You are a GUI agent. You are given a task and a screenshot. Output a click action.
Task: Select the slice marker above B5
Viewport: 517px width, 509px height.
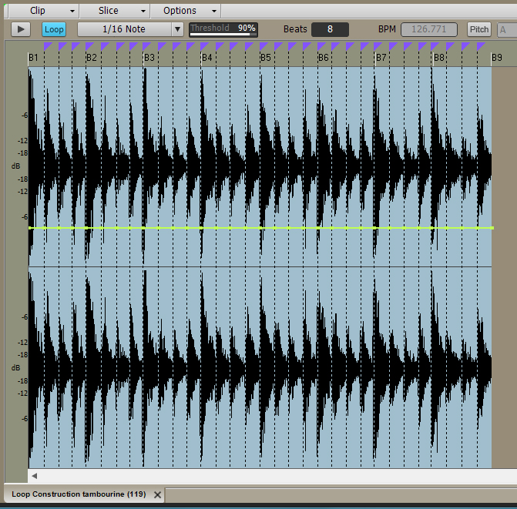[264, 46]
